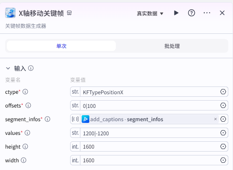Viewport: 233px width, 170px height.
Task: Click the variable selector icon for values
Action: tap(223, 133)
